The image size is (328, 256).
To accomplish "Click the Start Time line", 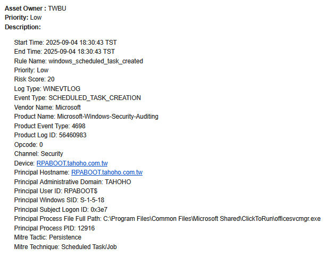I will click(x=65, y=42).
